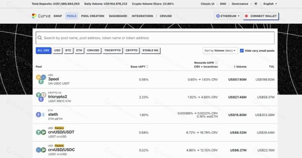Click the US$8.52M volume value

click(238, 132)
